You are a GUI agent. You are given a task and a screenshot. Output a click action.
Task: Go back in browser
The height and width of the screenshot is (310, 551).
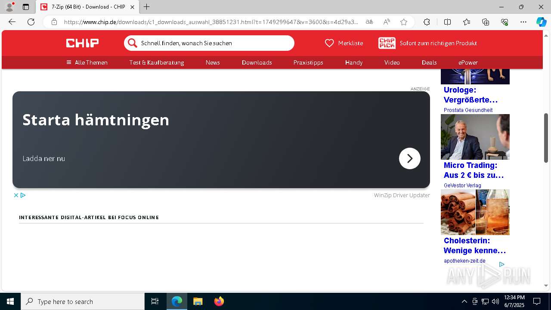point(12,22)
